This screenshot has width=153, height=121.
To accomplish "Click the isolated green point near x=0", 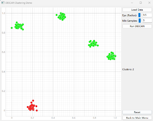I will tap(12, 28).
